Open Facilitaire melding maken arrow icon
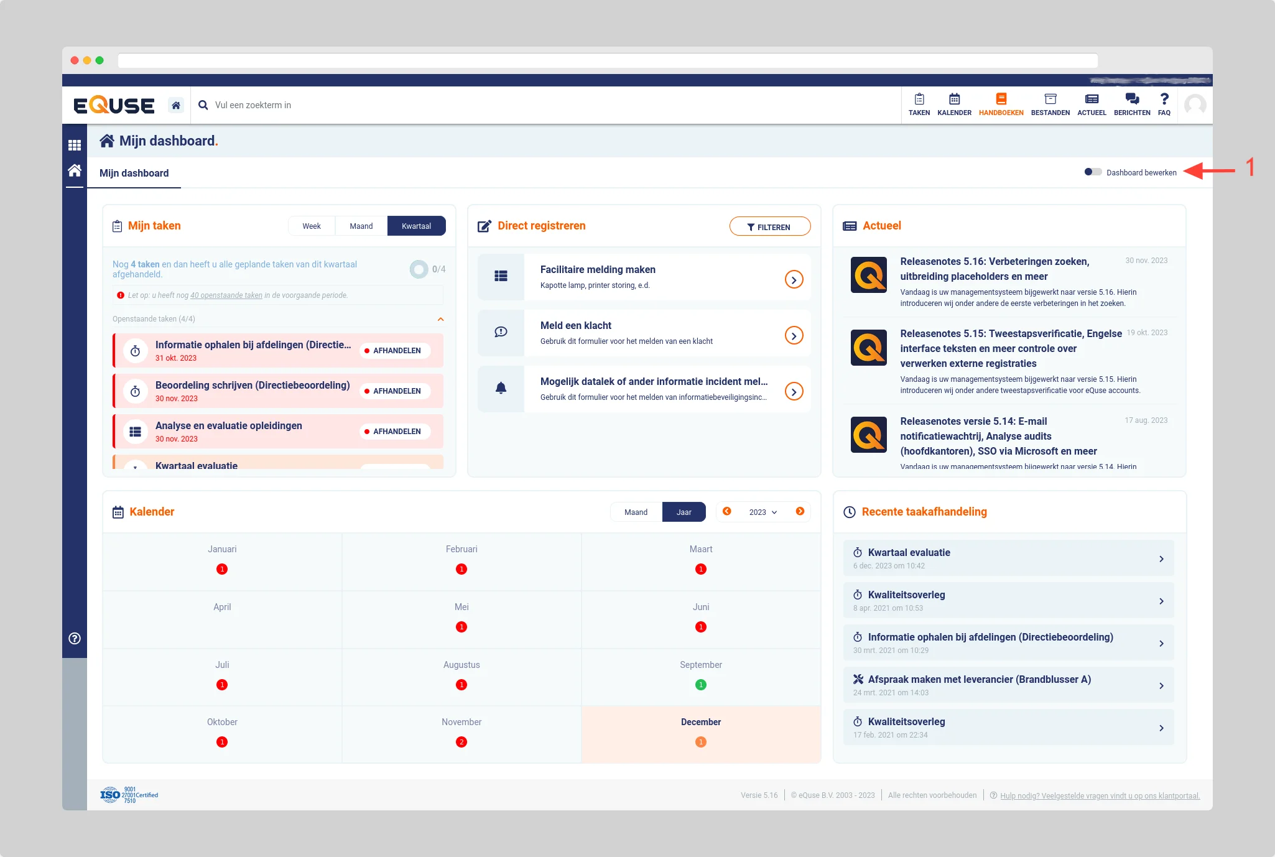The image size is (1275, 857). pos(794,280)
